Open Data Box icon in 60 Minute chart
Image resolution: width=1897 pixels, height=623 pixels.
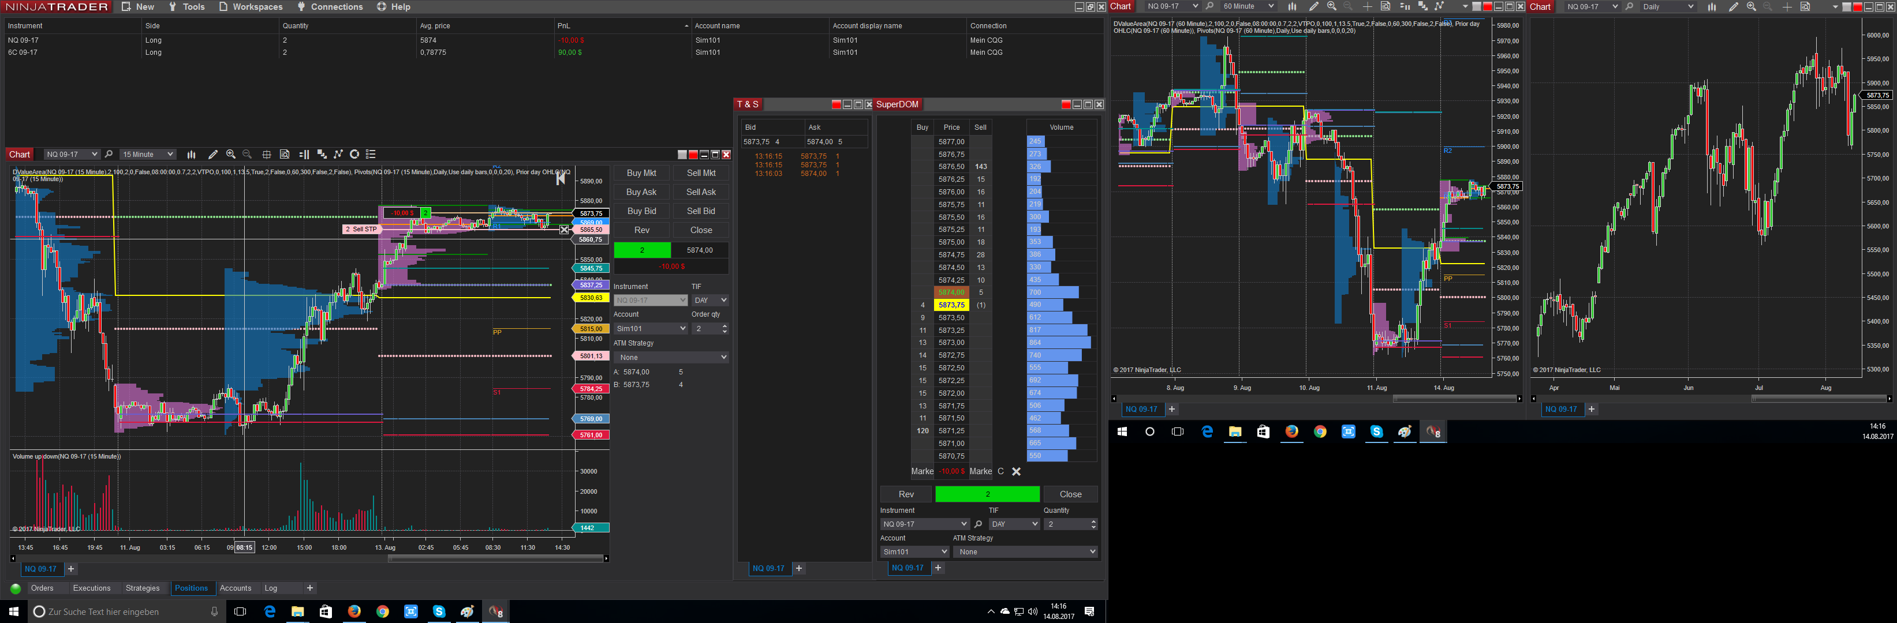coord(1385,6)
